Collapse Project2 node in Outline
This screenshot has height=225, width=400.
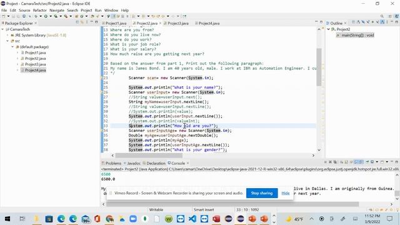329,29
